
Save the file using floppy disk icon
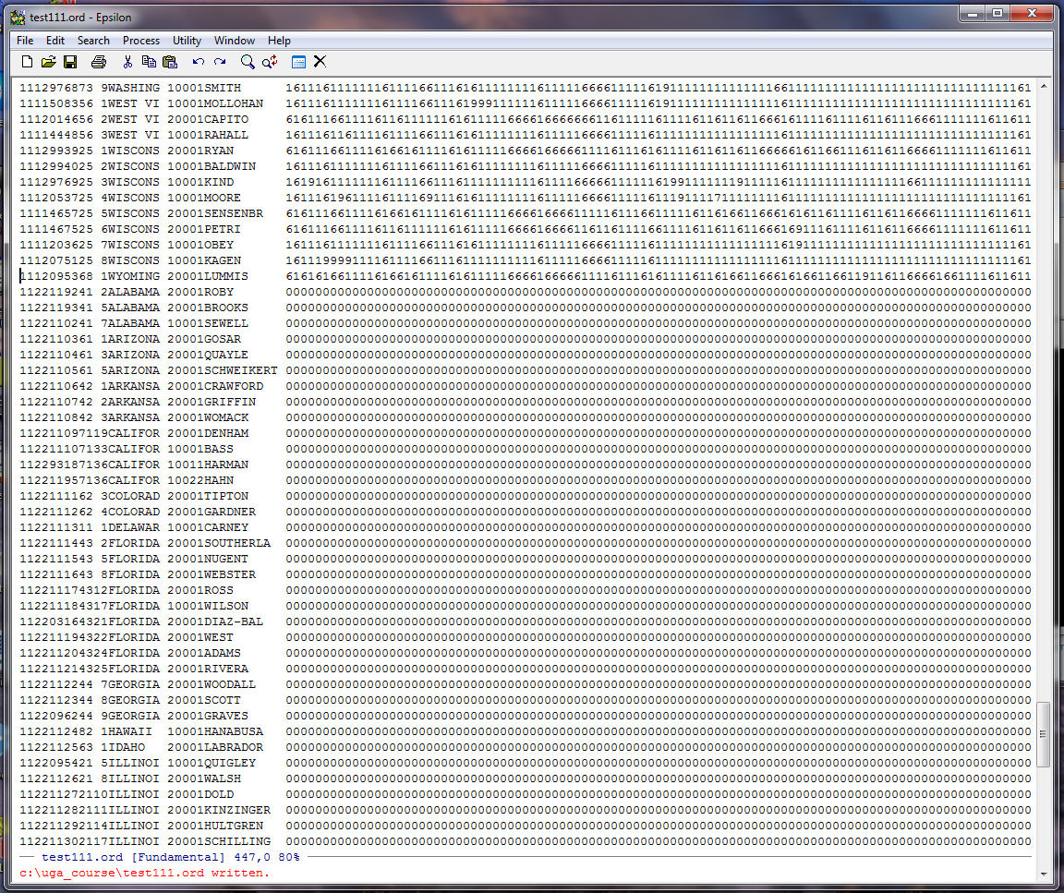point(70,62)
